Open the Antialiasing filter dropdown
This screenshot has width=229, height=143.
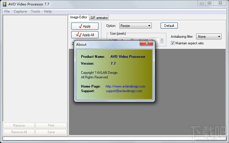click(209, 37)
